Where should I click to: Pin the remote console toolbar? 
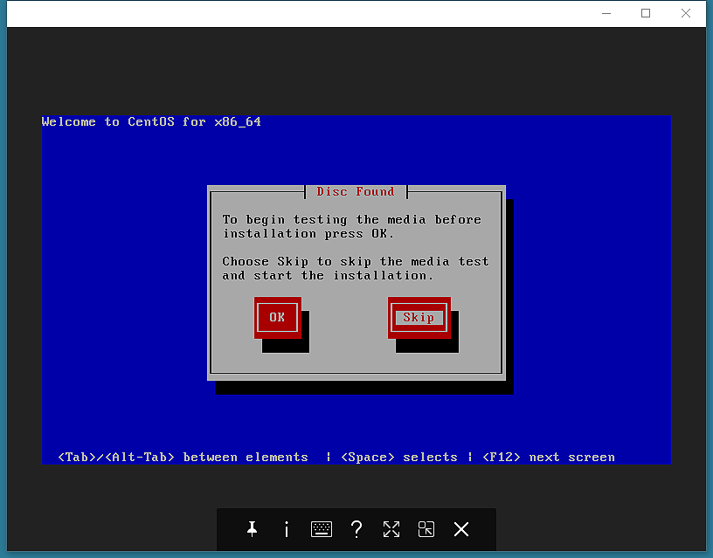pyautogui.click(x=252, y=529)
